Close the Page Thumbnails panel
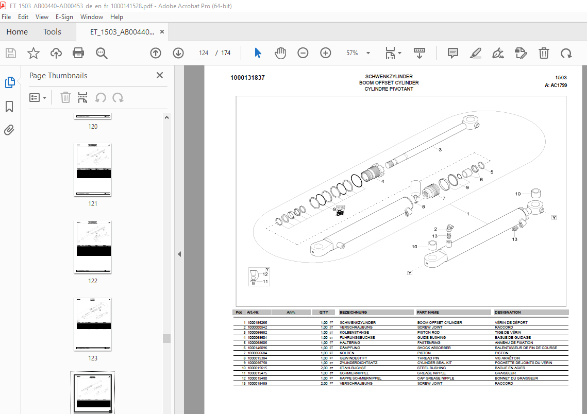The height and width of the screenshot is (414, 587). [160, 76]
